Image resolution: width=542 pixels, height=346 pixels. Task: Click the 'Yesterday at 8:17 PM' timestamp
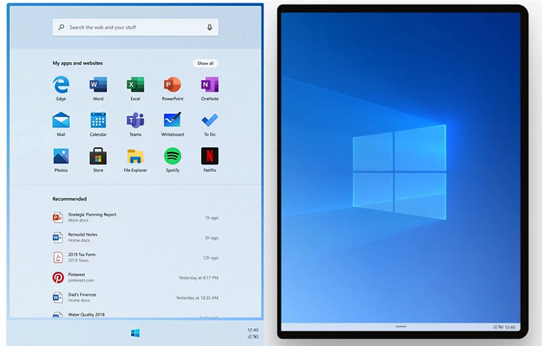pos(198,278)
